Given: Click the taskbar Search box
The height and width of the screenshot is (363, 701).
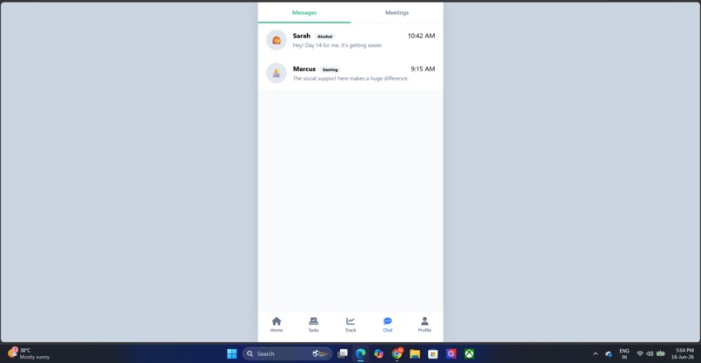Looking at the screenshot, I should click(x=287, y=353).
